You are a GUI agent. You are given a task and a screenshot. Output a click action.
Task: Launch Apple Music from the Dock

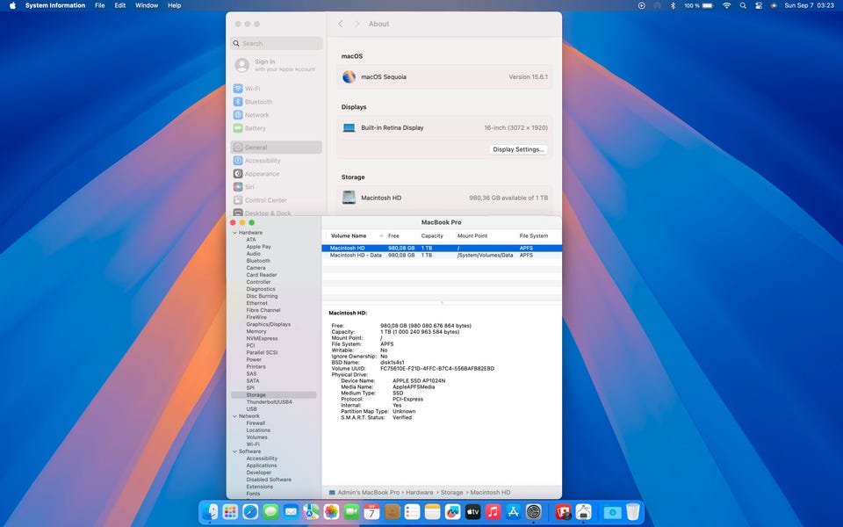point(493,511)
